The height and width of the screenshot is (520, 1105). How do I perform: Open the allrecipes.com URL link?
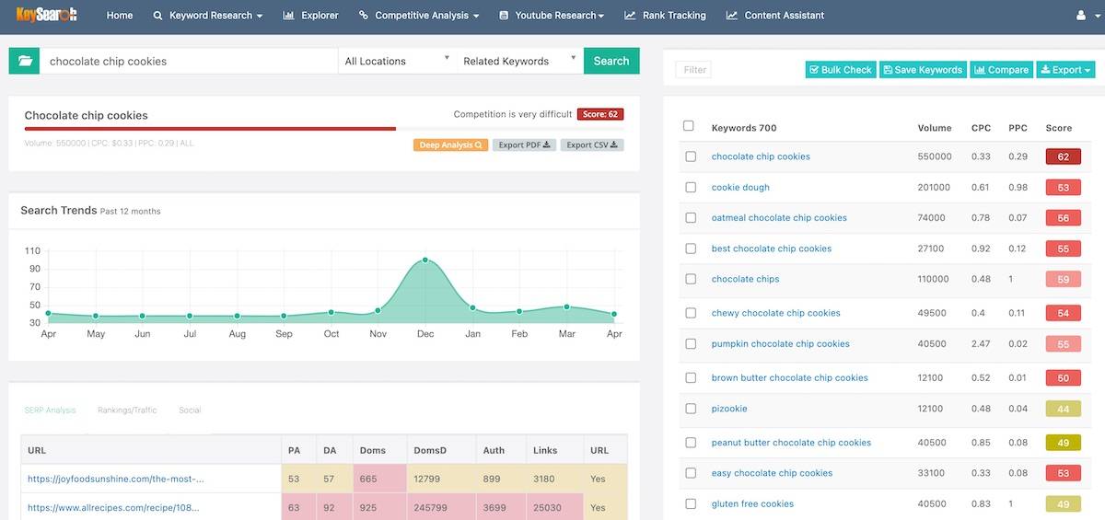[x=113, y=507]
